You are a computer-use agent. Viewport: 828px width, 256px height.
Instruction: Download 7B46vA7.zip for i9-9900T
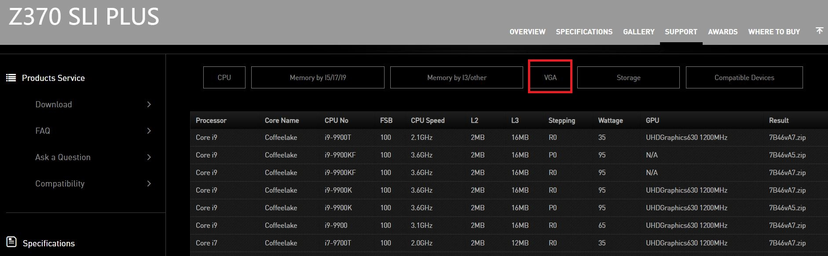point(787,137)
